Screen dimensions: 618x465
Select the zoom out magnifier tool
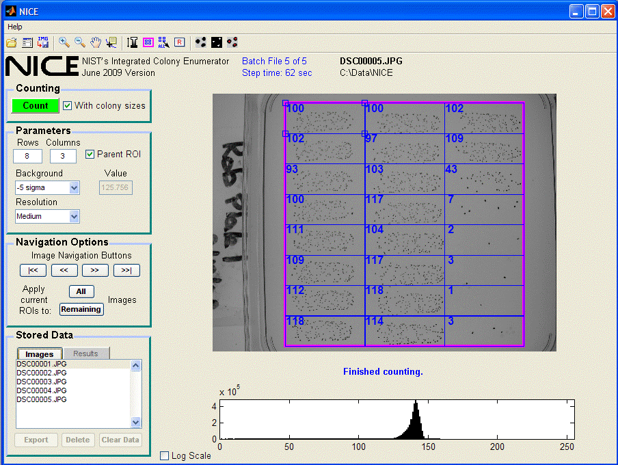pyautogui.click(x=80, y=42)
